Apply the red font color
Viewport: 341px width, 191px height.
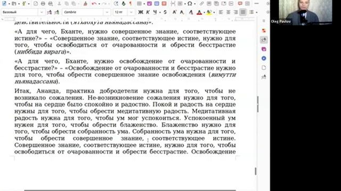tap(199, 12)
